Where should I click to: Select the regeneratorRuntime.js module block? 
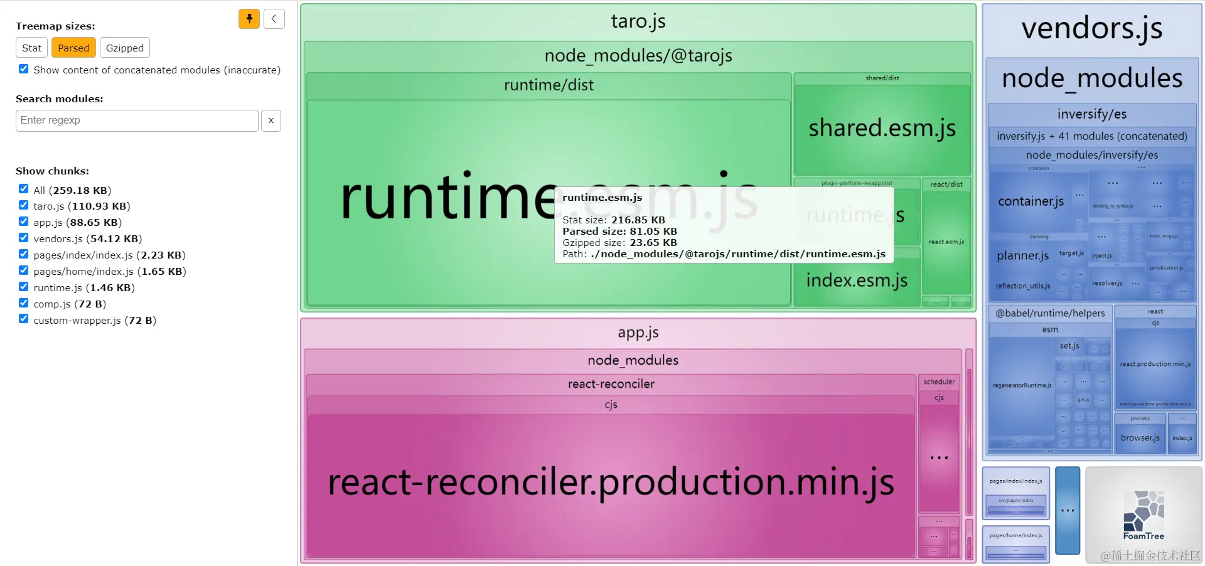click(x=1022, y=385)
